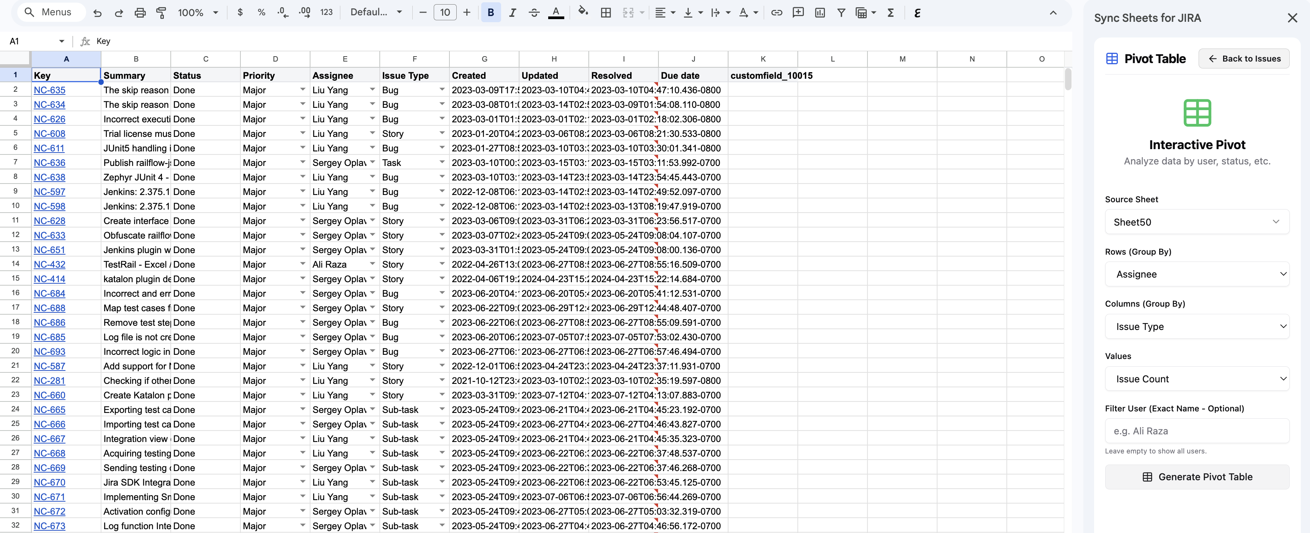1310x533 pixels.
Task: Select the paint format tool
Action: pyautogui.click(x=161, y=12)
